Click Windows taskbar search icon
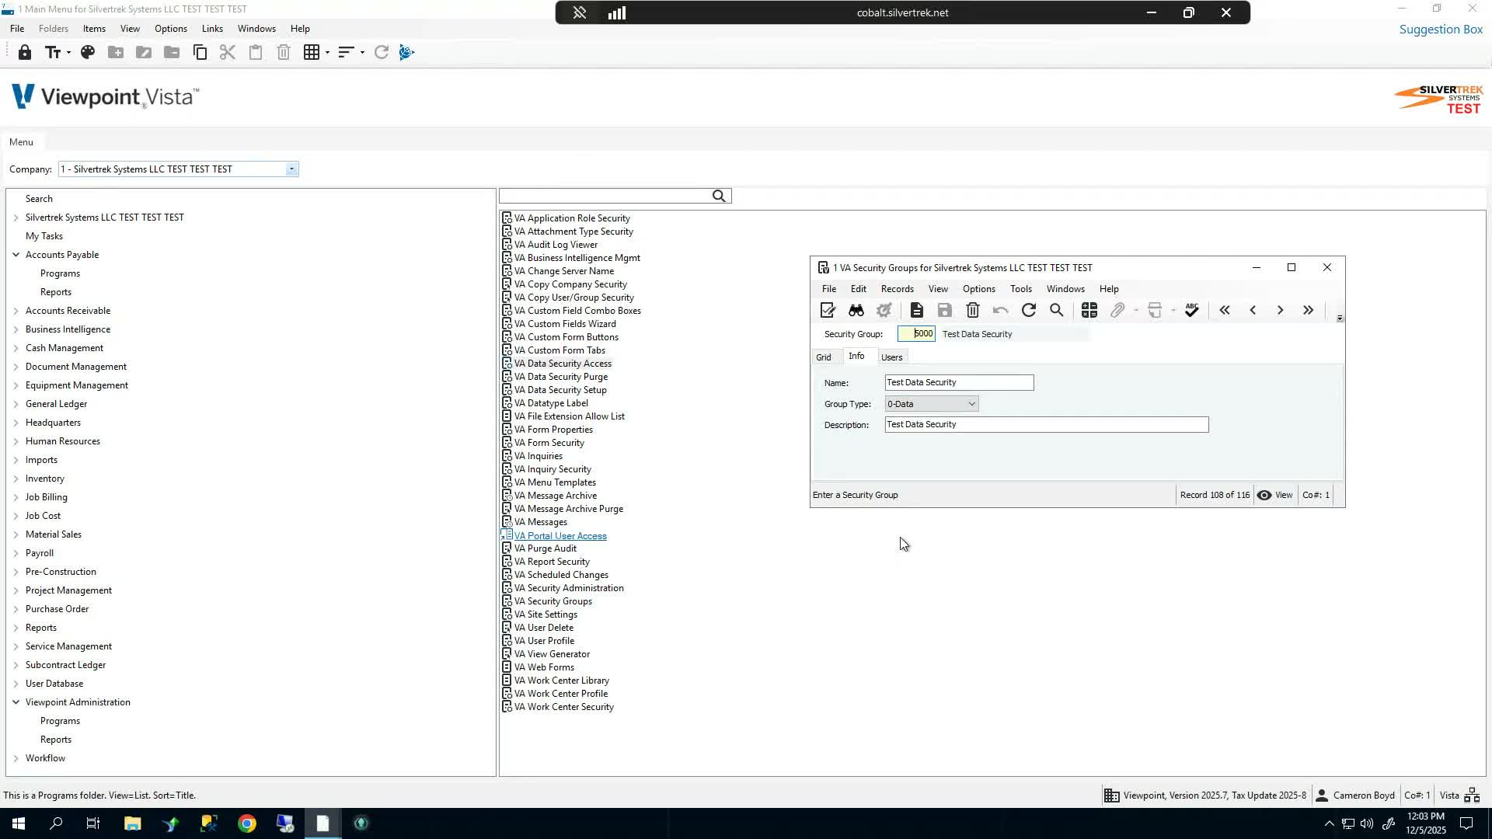The width and height of the screenshot is (1492, 839). point(56,823)
